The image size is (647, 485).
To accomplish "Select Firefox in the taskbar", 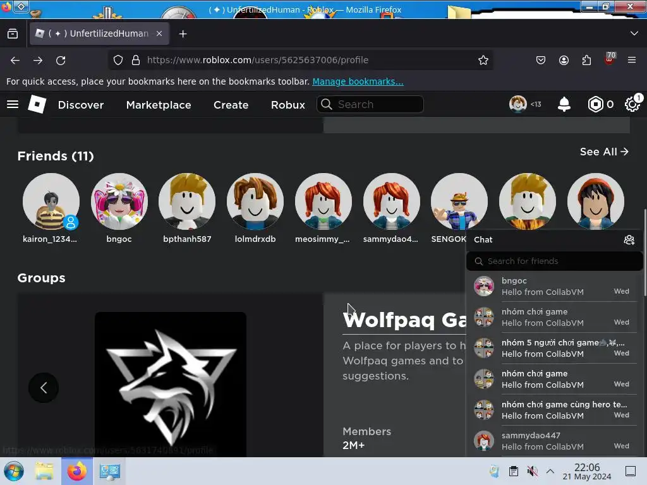I will (x=76, y=471).
